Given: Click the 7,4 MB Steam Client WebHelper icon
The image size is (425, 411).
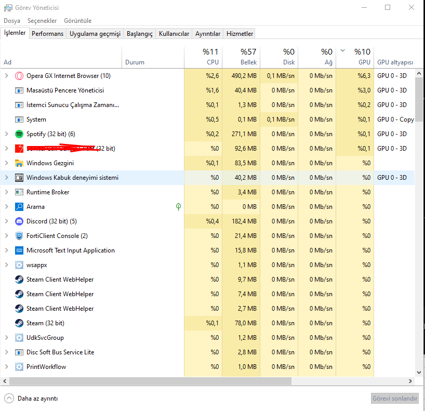Looking at the screenshot, I should (x=19, y=294).
